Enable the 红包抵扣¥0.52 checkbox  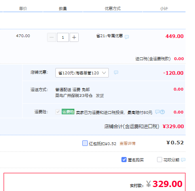click(x=85, y=143)
